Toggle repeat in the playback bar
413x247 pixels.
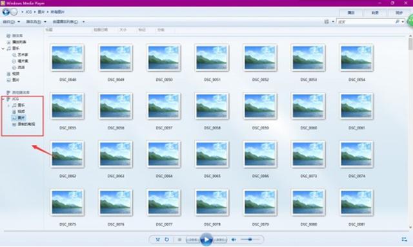coord(167,240)
